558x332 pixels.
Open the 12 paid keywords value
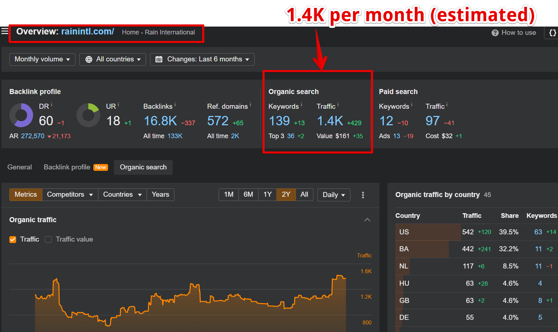pyautogui.click(x=386, y=121)
